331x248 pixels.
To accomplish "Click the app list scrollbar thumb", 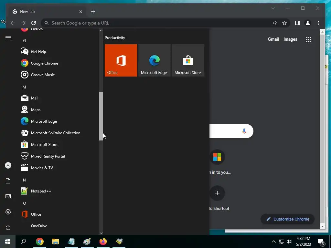I will point(101,116).
